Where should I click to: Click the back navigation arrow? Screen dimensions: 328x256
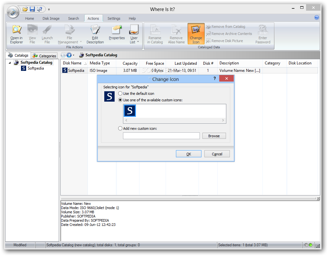63,55
